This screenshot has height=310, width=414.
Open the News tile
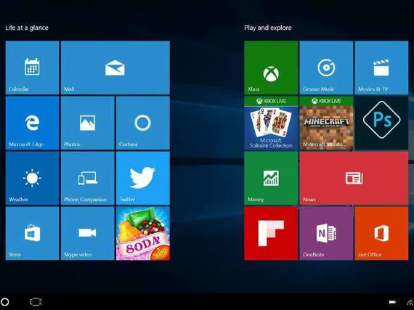click(x=354, y=178)
